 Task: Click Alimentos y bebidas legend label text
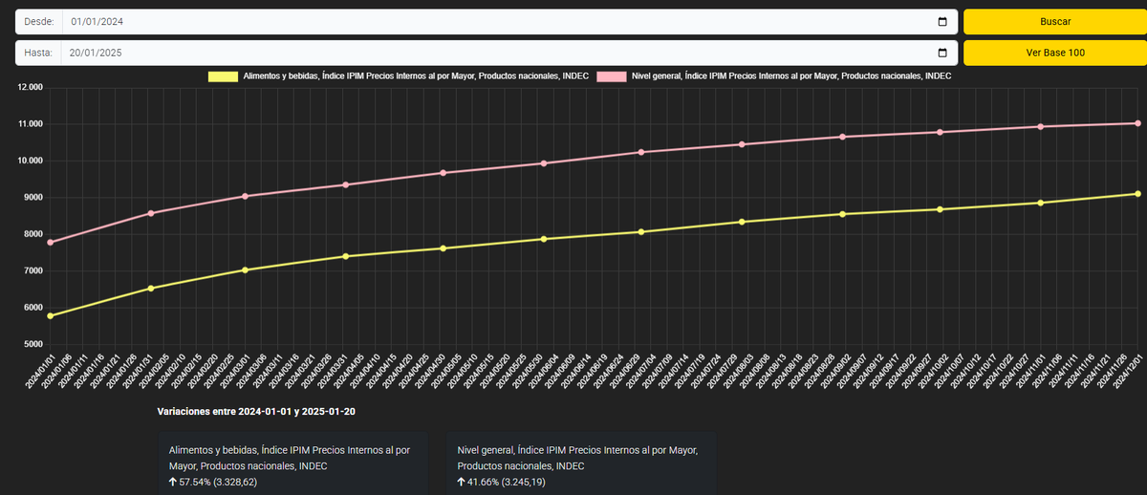(x=416, y=75)
